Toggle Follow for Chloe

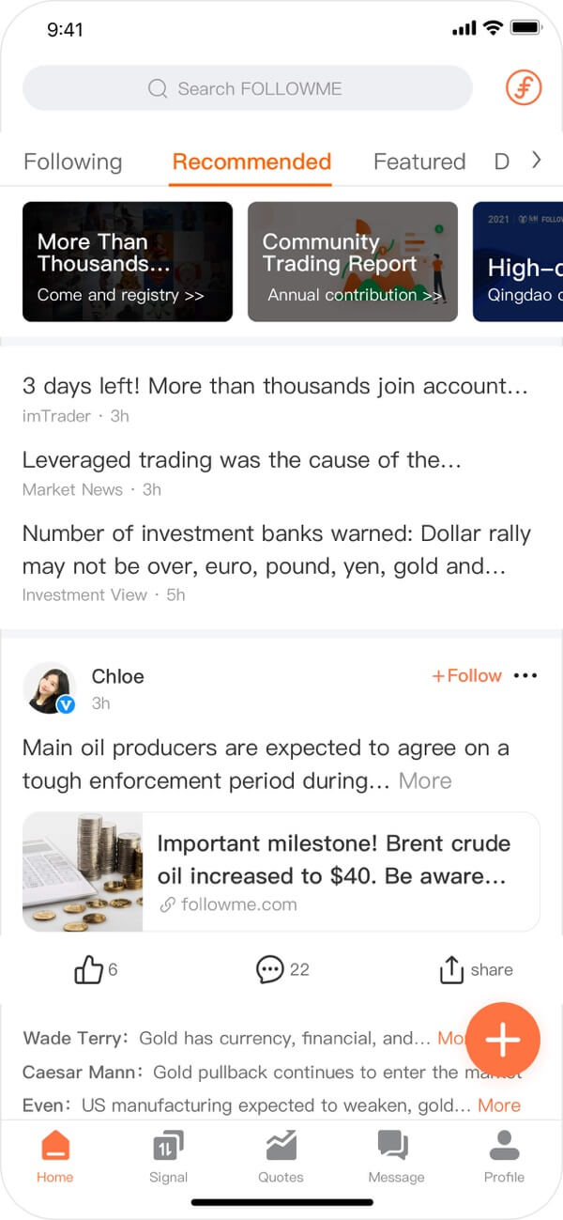(466, 675)
